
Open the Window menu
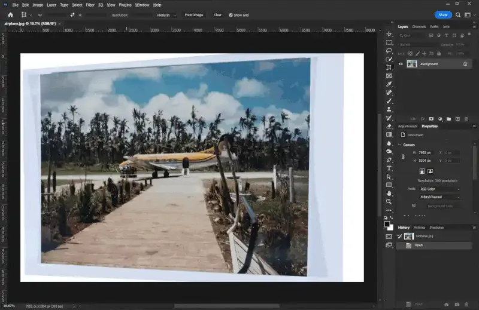point(142,5)
